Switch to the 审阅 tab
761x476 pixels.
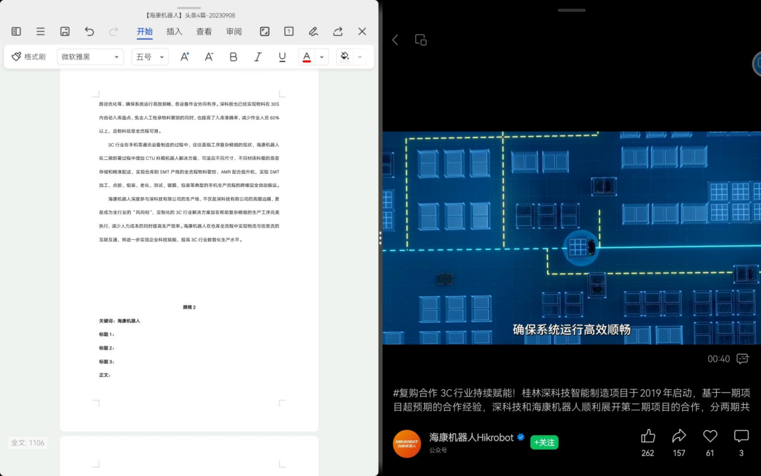click(x=233, y=32)
